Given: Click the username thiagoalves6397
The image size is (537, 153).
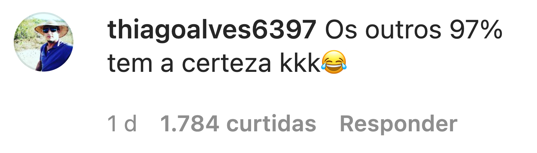Looking at the screenshot, I should click(212, 30).
